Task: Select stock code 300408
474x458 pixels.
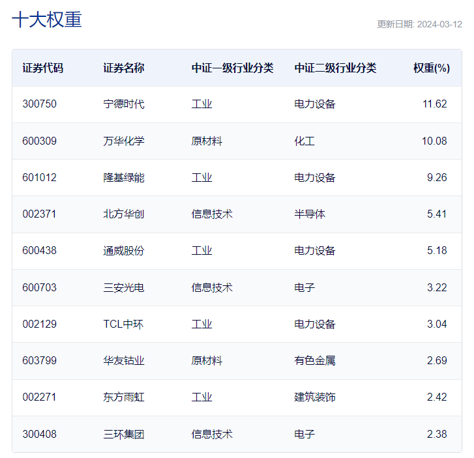Action: click(40, 434)
